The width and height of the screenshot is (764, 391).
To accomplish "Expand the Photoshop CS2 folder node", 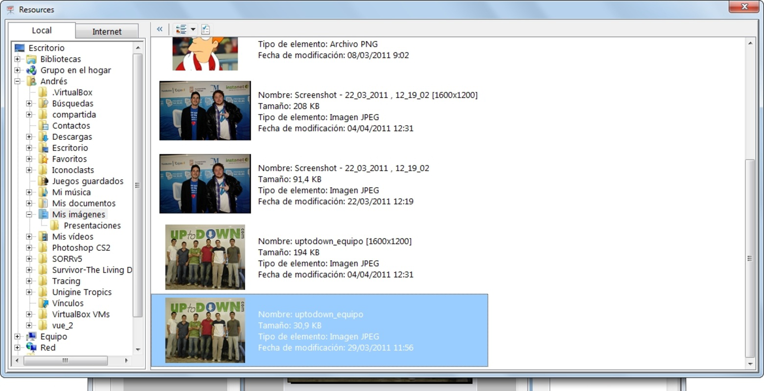I will point(29,248).
